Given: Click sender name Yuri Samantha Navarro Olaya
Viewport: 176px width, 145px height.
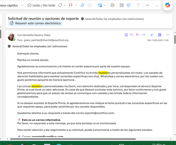Looking at the screenshot, I should pyautogui.click(x=34, y=35).
